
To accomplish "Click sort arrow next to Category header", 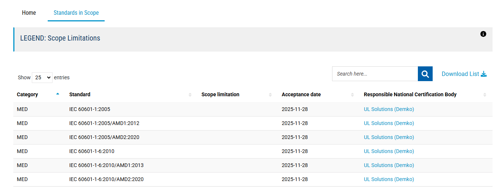I will point(57,94).
